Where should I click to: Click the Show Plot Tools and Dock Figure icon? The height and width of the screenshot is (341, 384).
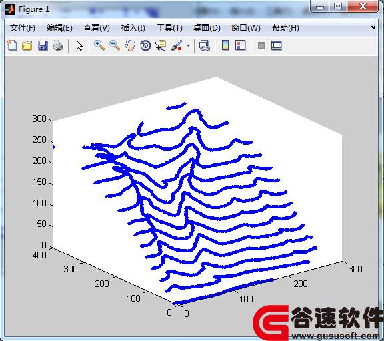coord(277,45)
